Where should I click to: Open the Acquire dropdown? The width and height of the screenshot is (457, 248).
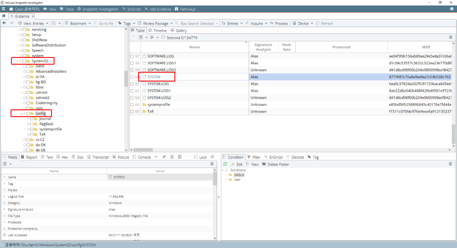point(256,23)
